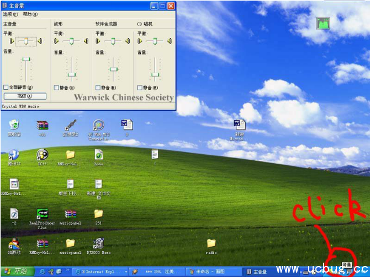This screenshot has height=277, width=370.
Task: Select the text document named 1
Action: tap(155, 157)
